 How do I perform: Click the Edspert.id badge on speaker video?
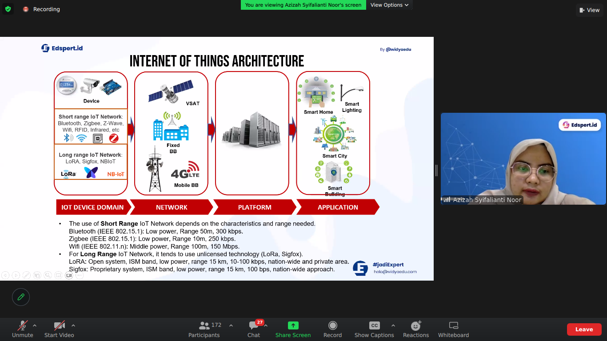tap(579, 125)
